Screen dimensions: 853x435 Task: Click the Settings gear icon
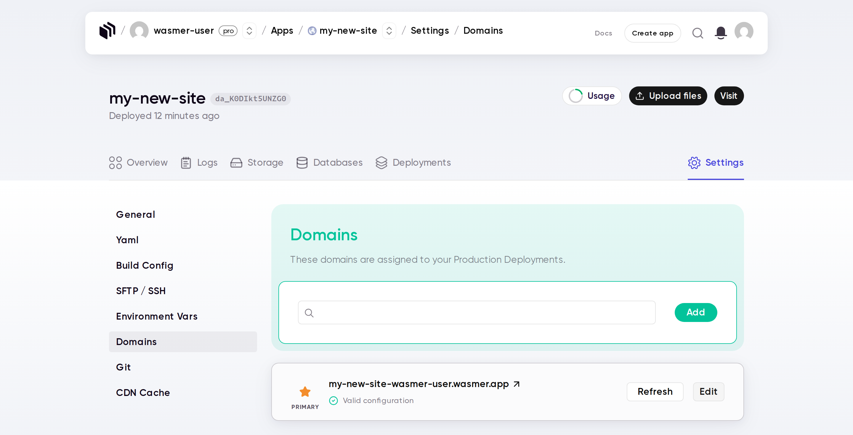point(694,163)
